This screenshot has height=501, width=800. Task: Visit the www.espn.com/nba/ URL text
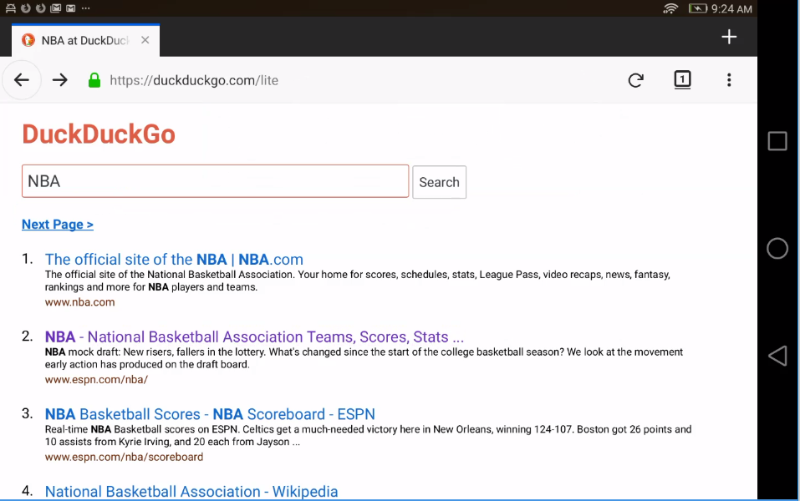tap(96, 378)
